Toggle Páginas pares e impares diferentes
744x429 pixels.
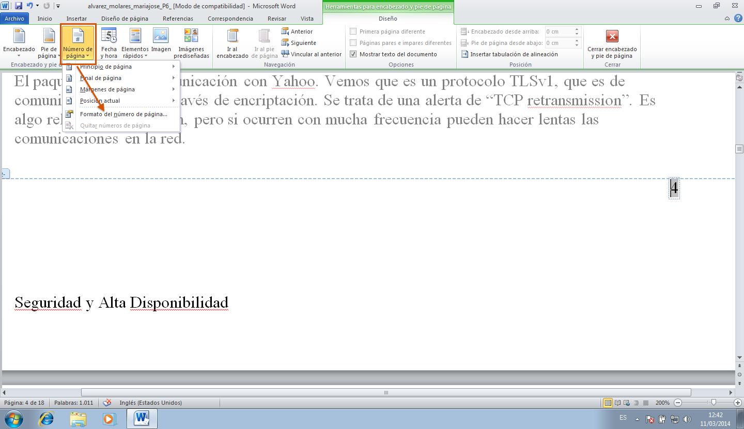[353, 43]
